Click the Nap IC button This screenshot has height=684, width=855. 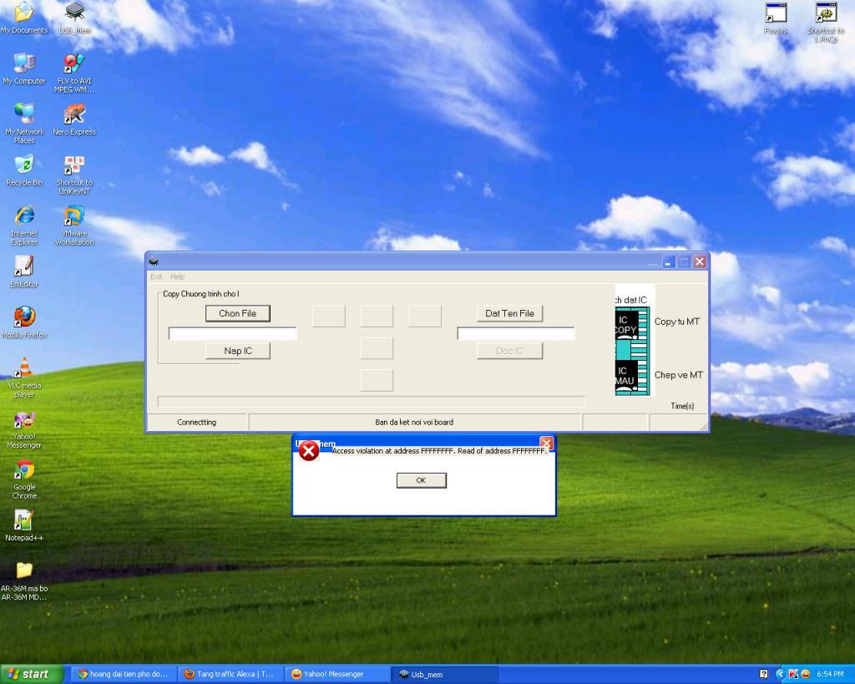tap(238, 351)
